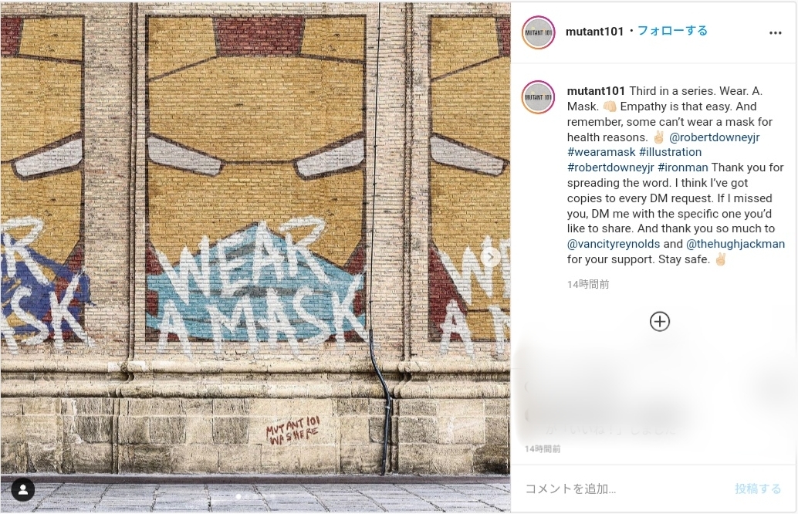Open the #wearamask hashtag

point(601,152)
